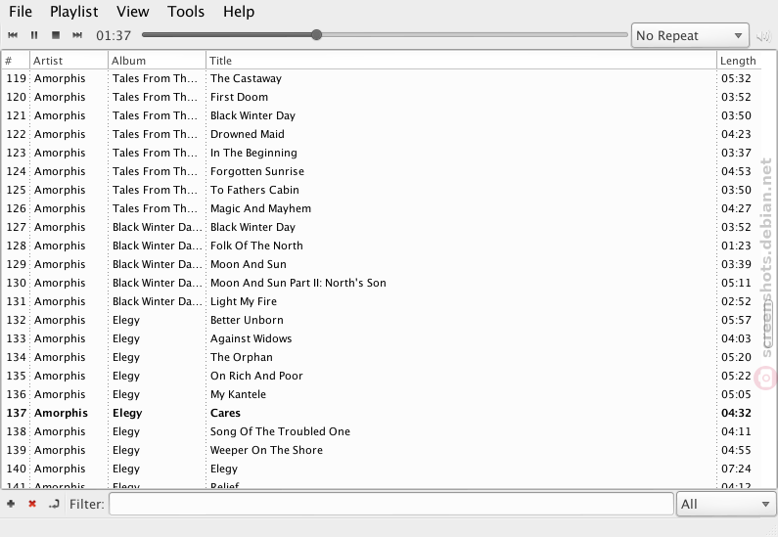Select the track Folk Of The North
The image size is (778, 537).
tap(381, 246)
